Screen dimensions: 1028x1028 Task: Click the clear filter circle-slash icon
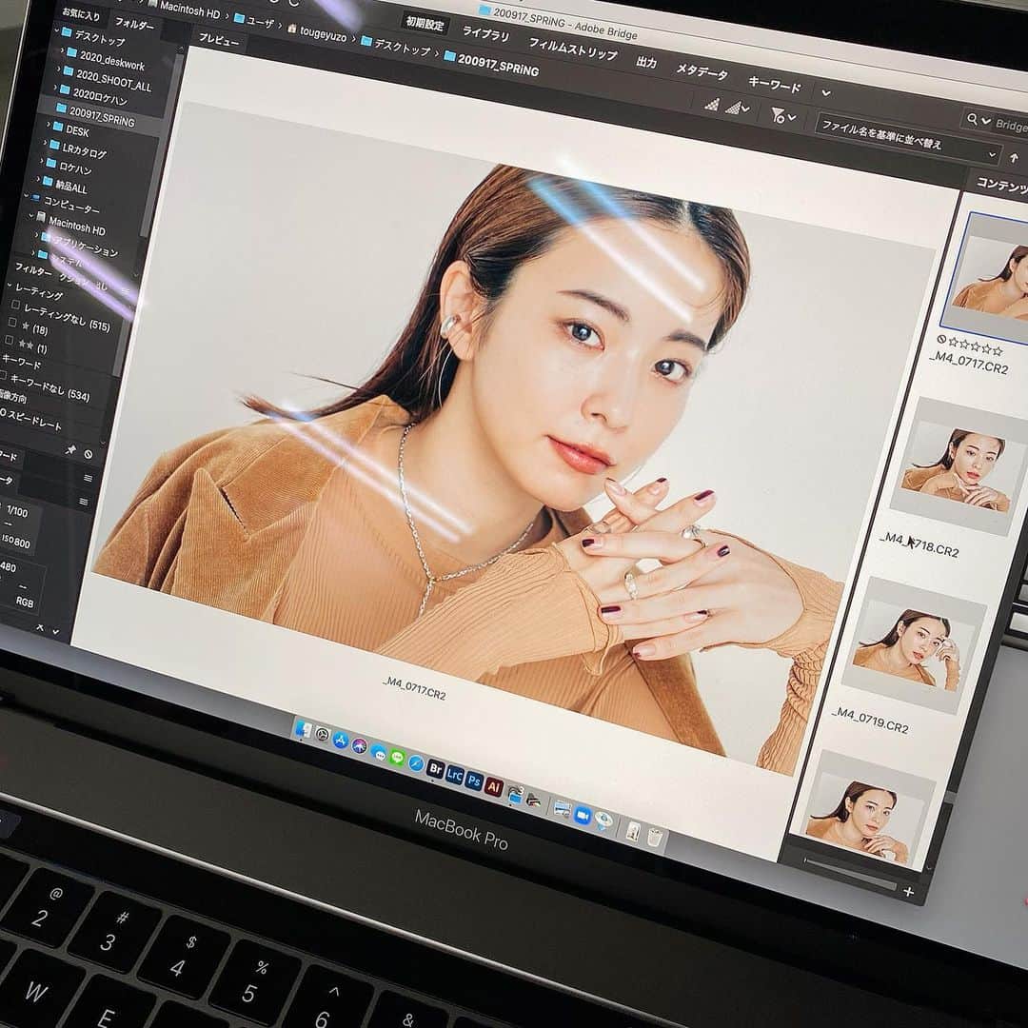(x=89, y=454)
